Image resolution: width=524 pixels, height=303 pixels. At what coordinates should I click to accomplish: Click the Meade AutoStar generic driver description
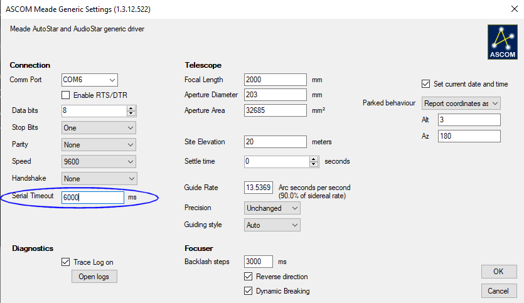click(x=77, y=29)
